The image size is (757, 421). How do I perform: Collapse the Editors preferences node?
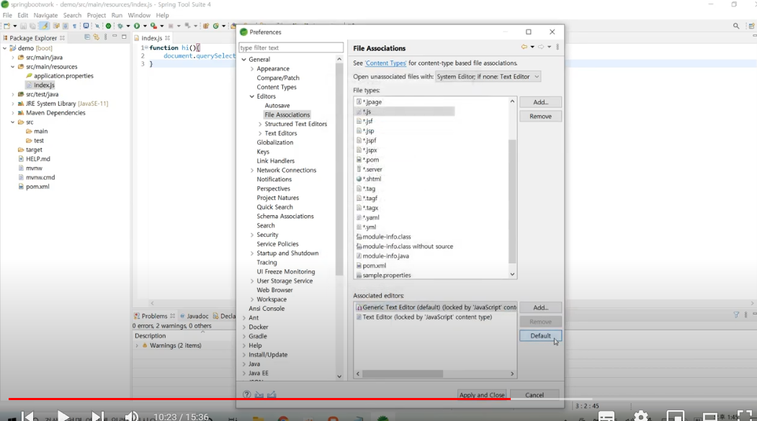252,96
